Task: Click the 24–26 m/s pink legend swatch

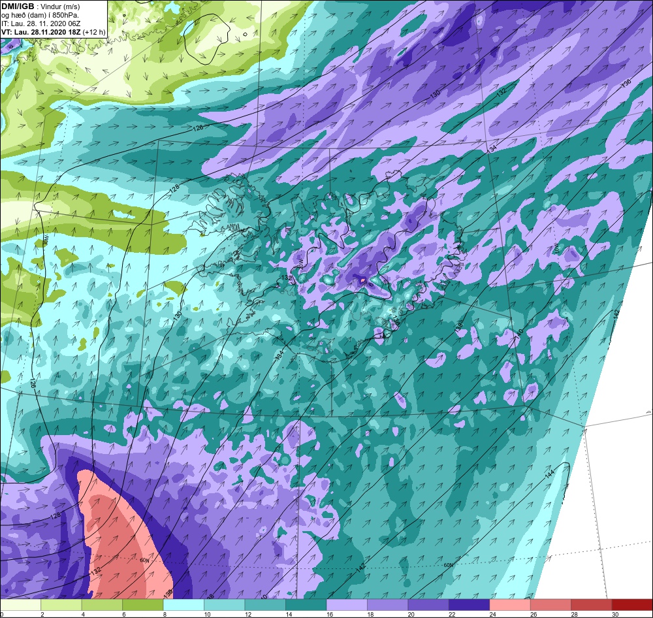Action: pos(510,605)
